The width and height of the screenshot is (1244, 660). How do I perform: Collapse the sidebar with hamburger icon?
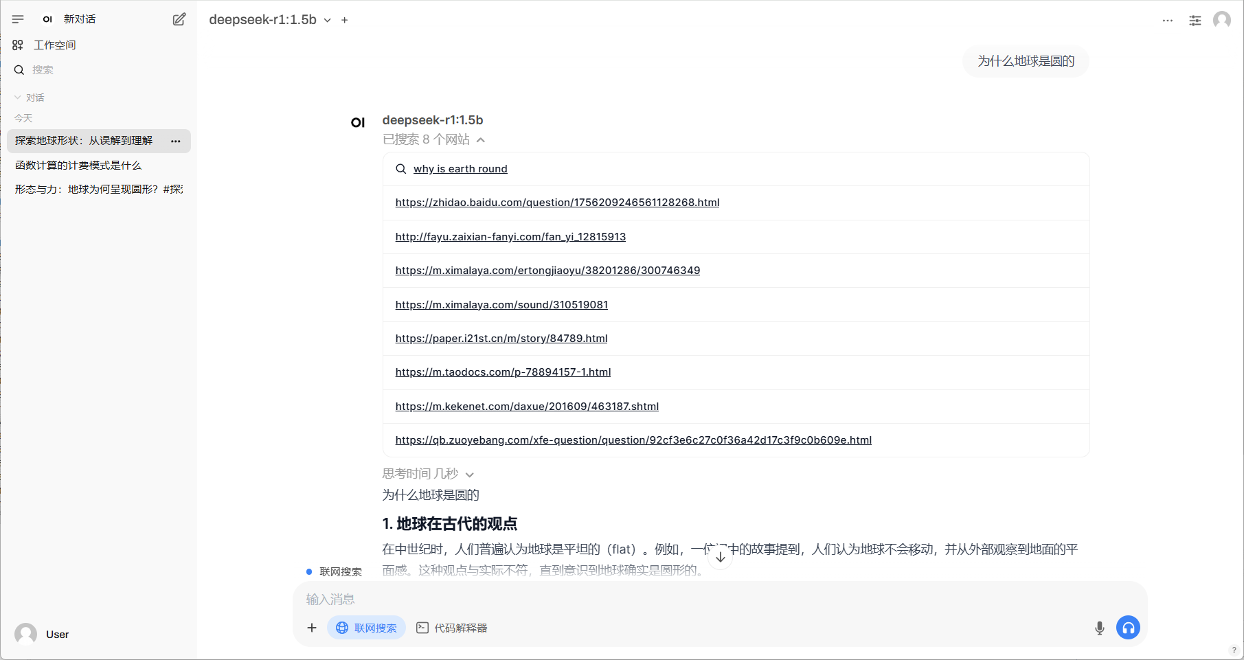[x=18, y=19]
